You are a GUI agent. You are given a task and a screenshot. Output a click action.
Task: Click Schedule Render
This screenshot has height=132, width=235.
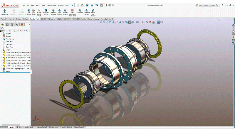click(x=87, y=12)
